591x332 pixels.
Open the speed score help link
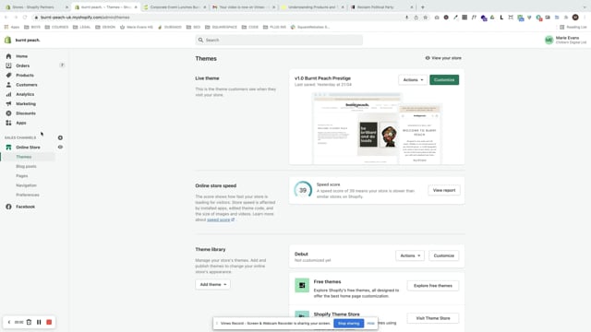click(x=221, y=219)
